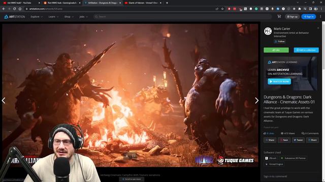Follow artist Mark Carier
Image resolution: width=325 pixels, height=182 pixels.
pyautogui.click(x=280, y=41)
